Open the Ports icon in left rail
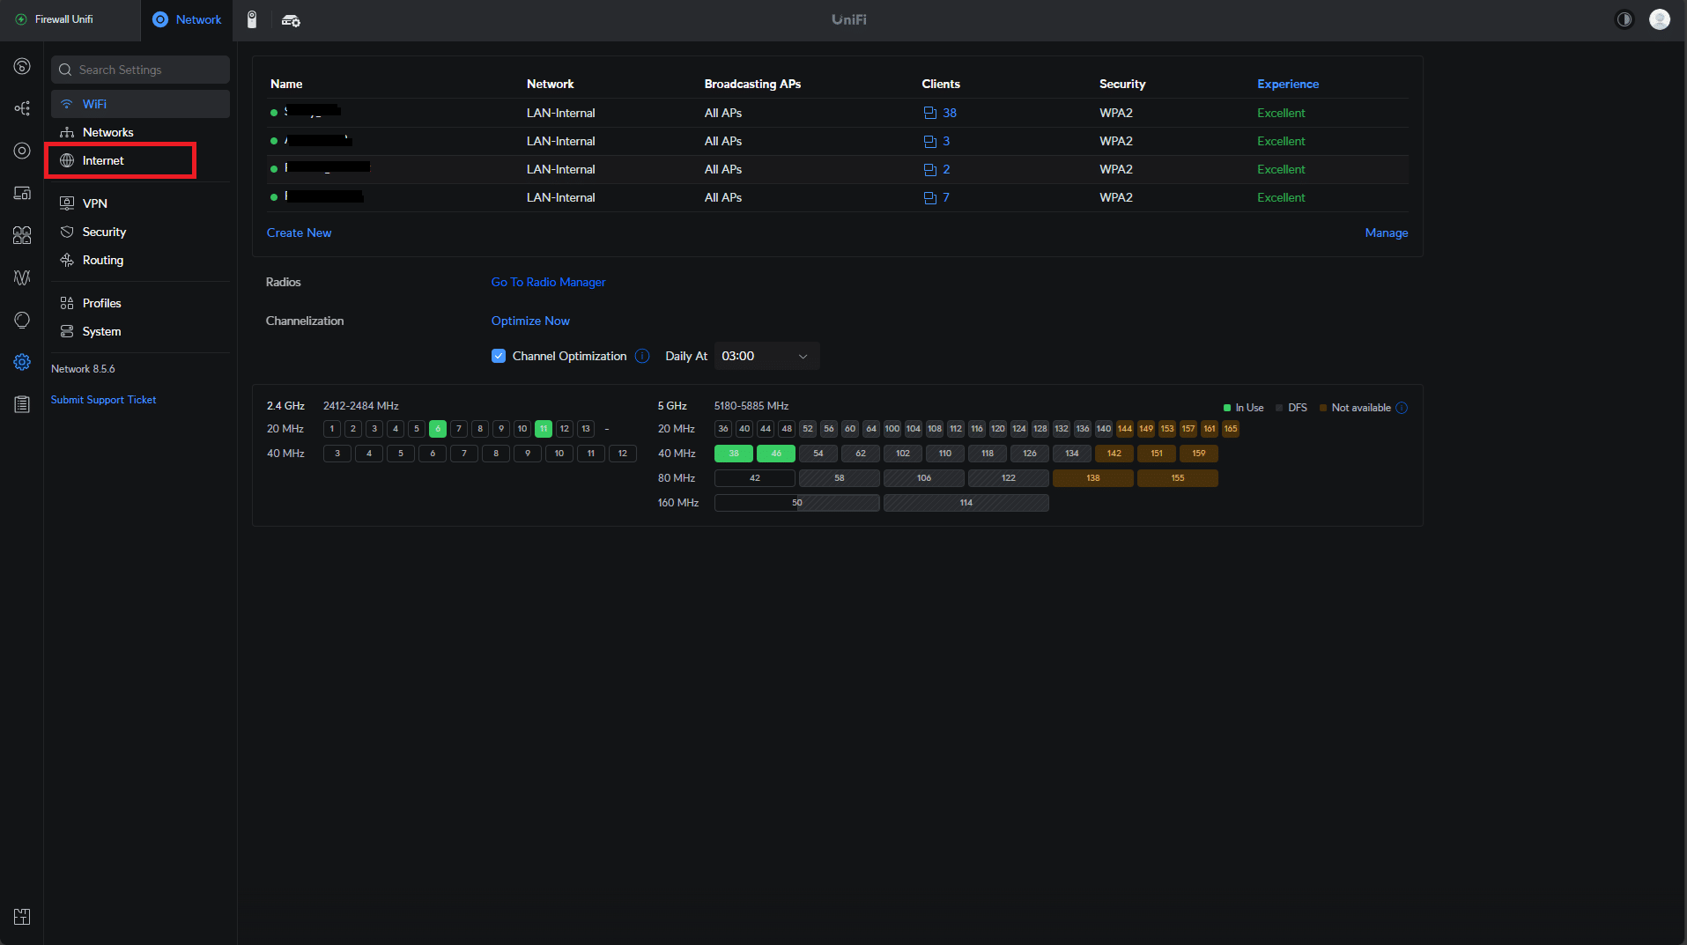The width and height of the screenshot is (1687, 945). pos(22,235)
